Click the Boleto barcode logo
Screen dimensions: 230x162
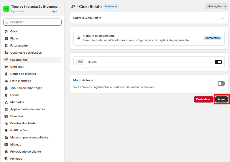[x=80, y=62]
